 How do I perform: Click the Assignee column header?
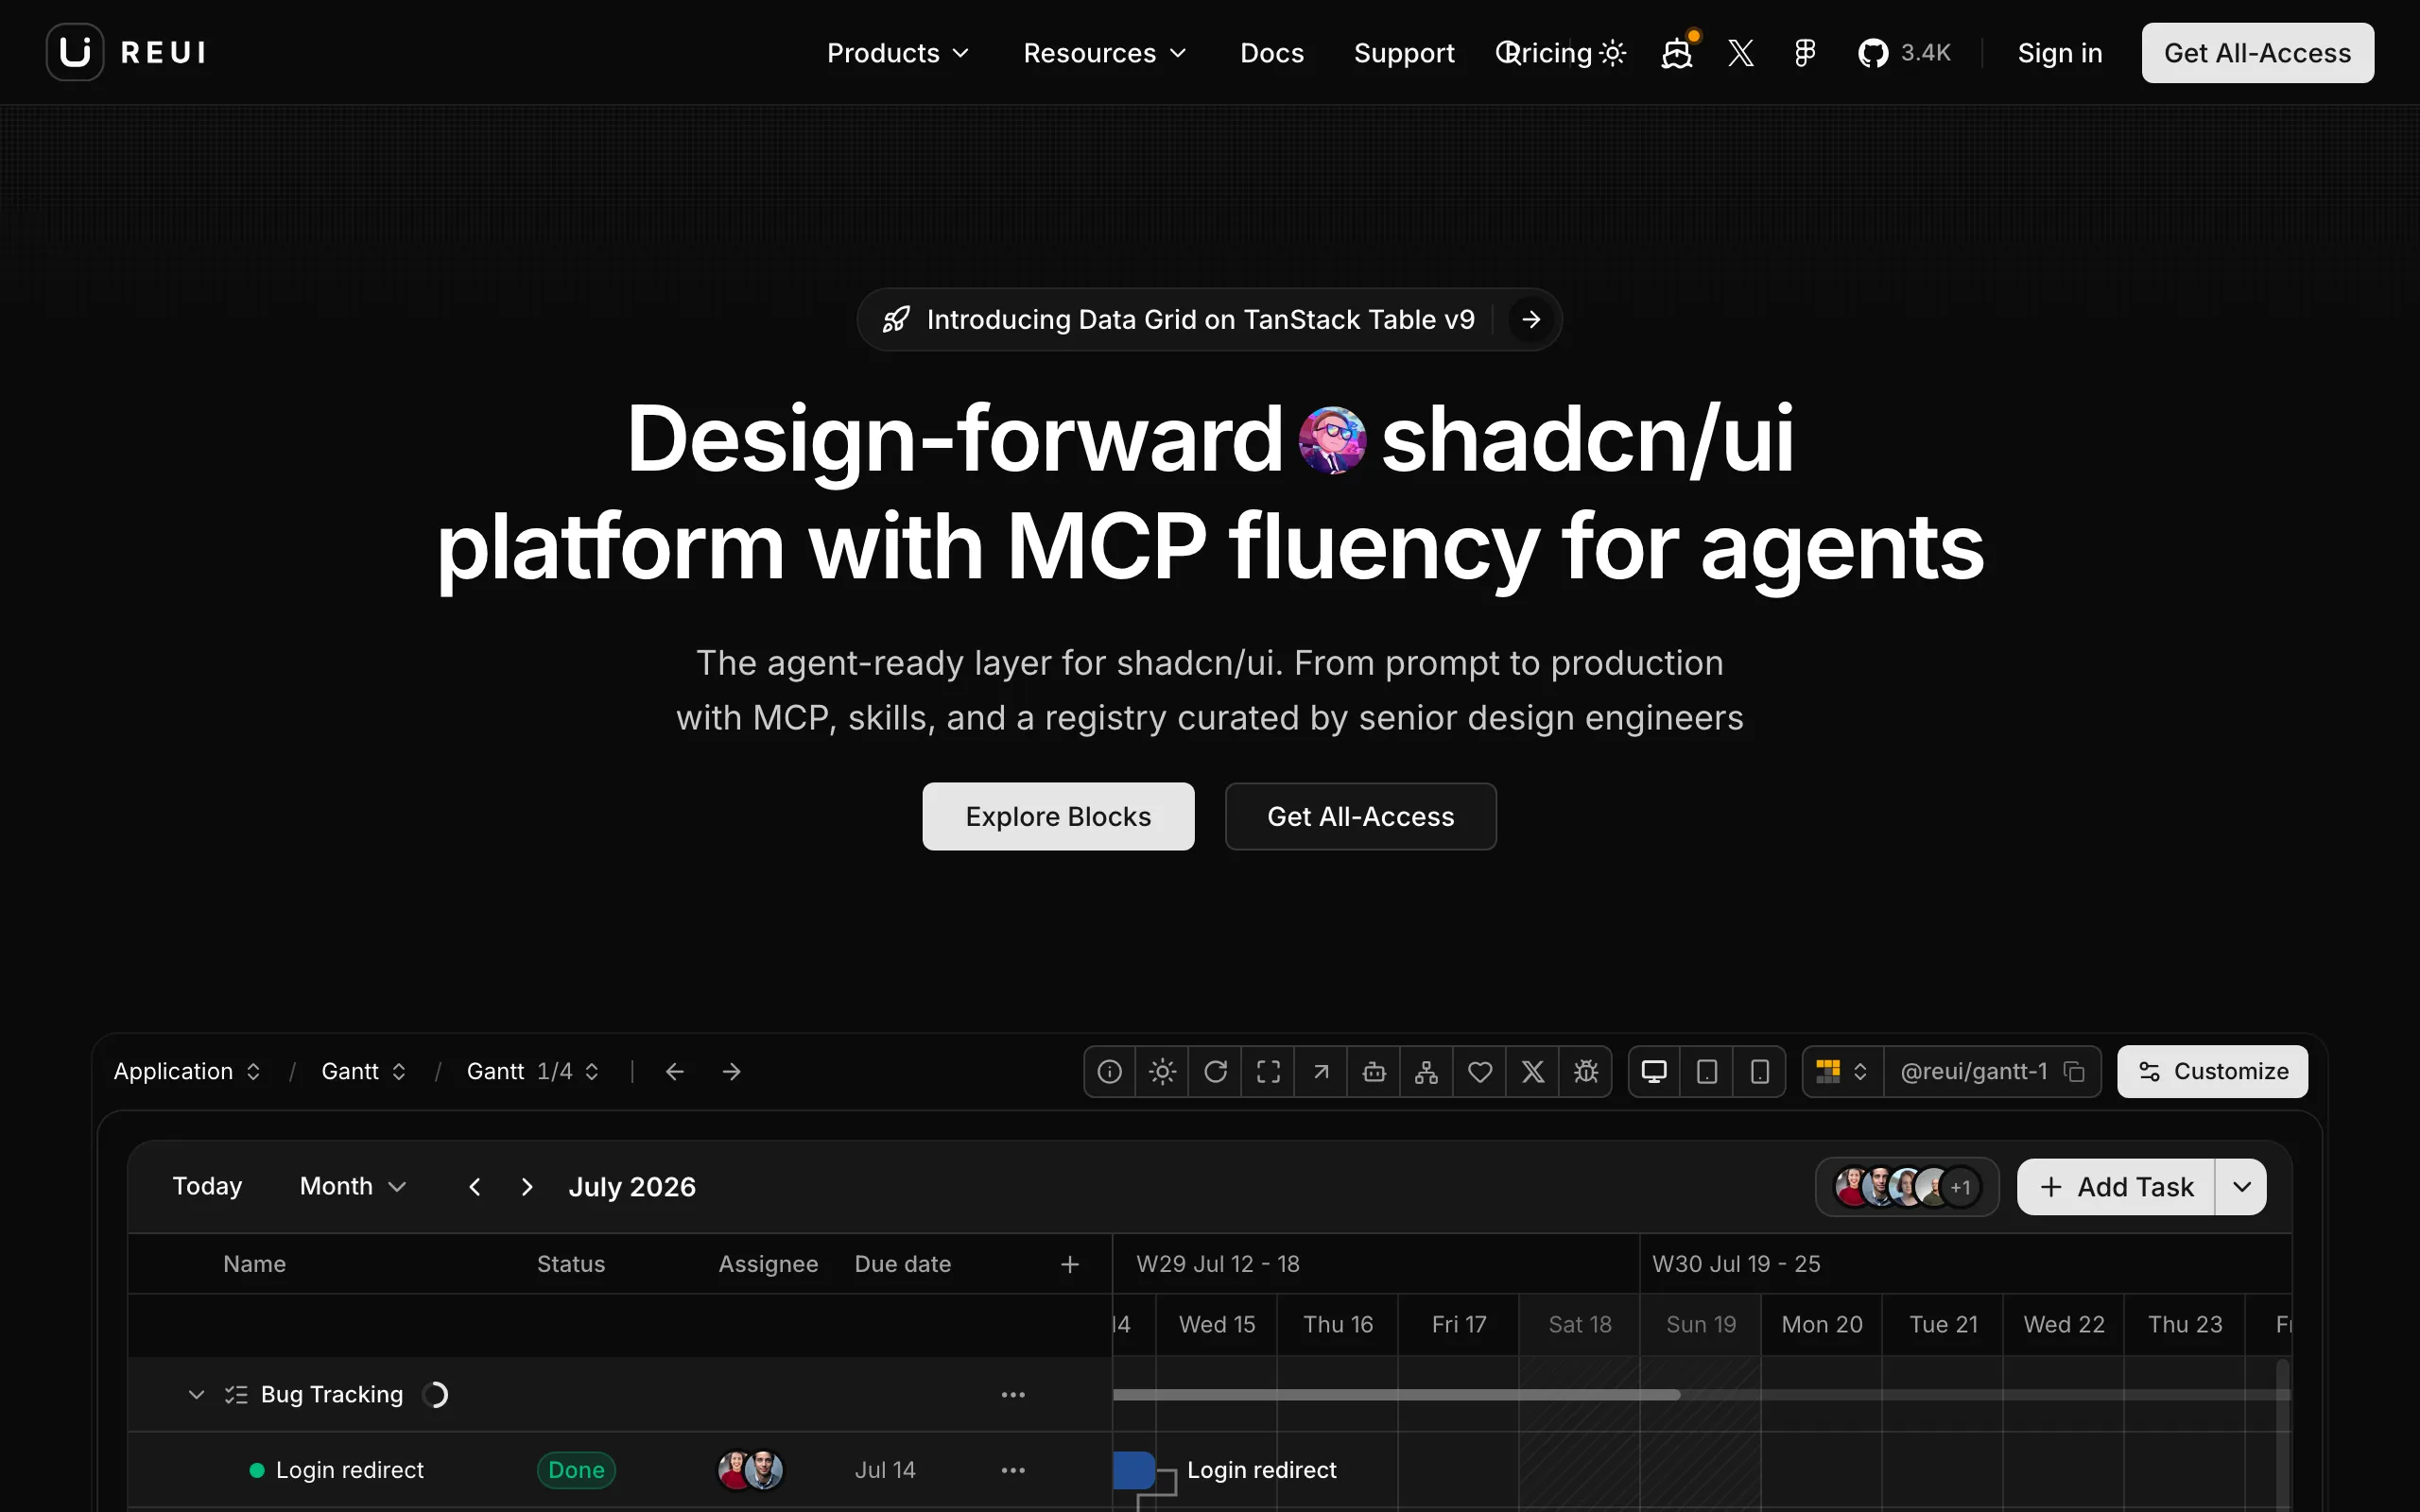tap(768, 1263)
